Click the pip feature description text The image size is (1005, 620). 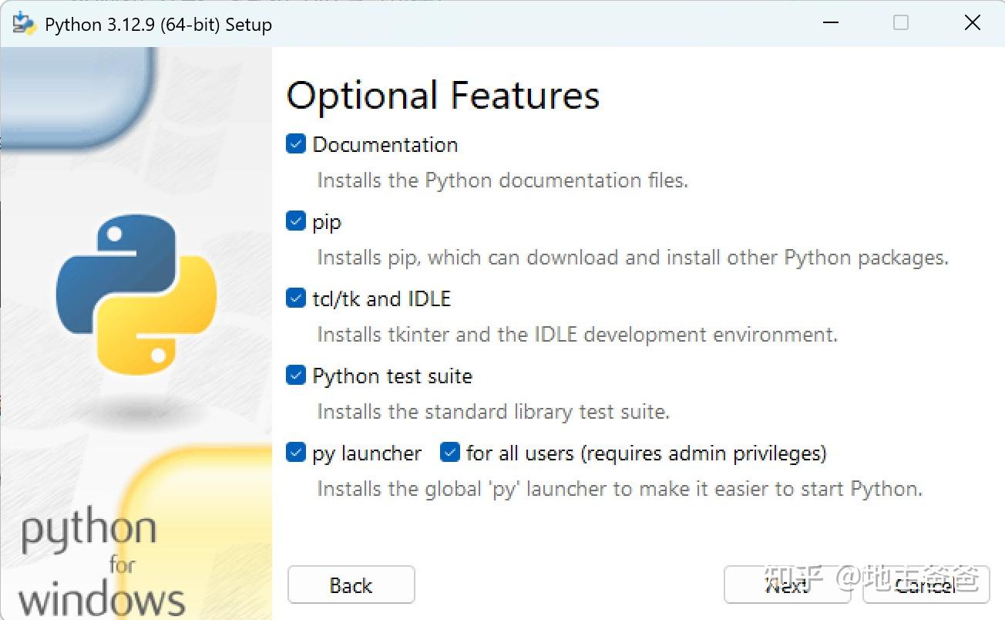click(632, 257)
